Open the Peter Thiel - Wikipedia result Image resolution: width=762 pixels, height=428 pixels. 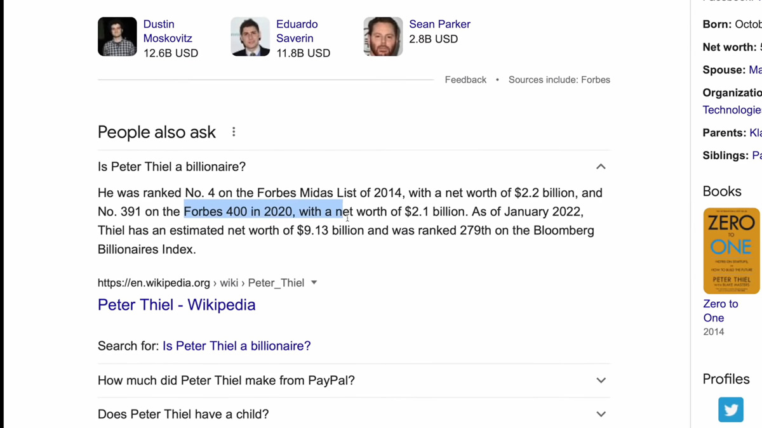click(177, 304)
